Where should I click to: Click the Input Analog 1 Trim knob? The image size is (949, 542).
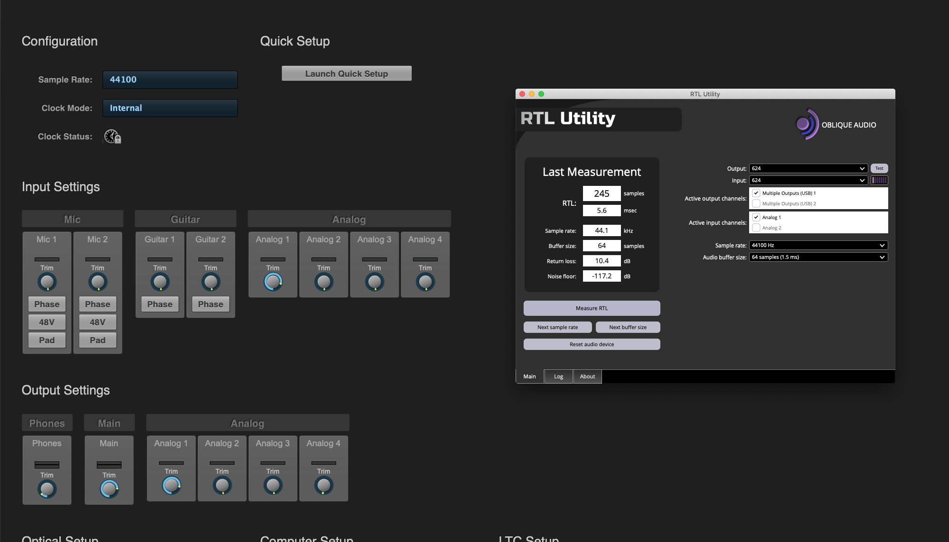(x=273, y=282)
